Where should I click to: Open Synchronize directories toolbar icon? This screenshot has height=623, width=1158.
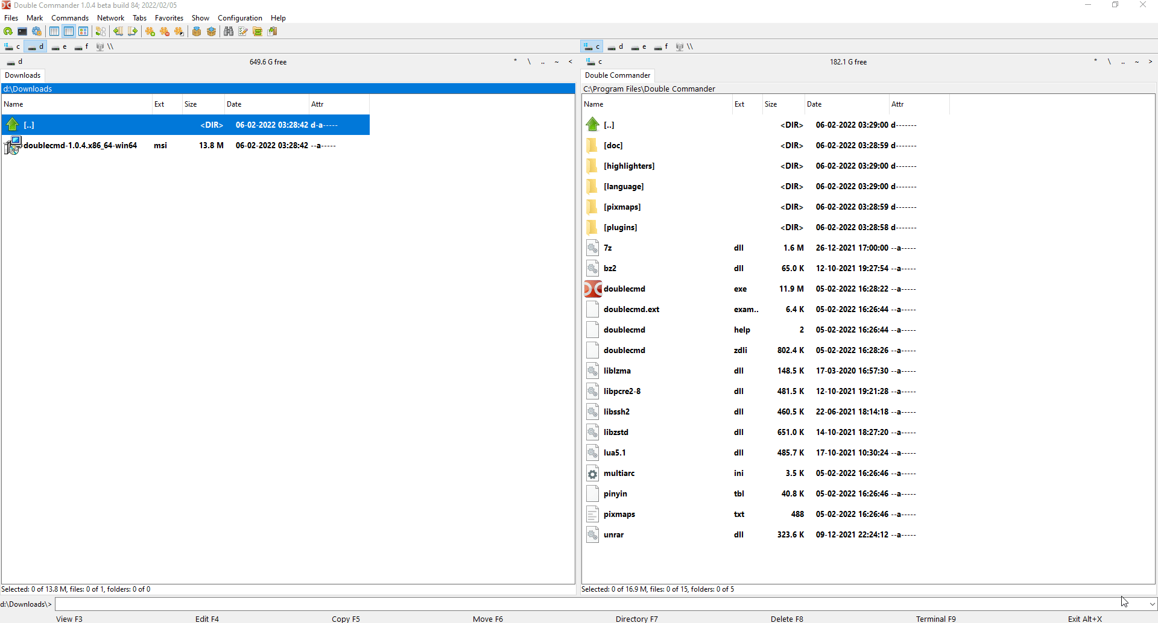[258, 31]
